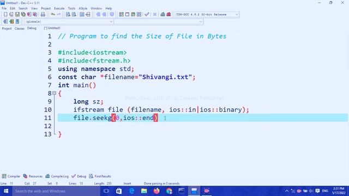
Task: Click the red Delete profiling information icon
Action: 169,15
